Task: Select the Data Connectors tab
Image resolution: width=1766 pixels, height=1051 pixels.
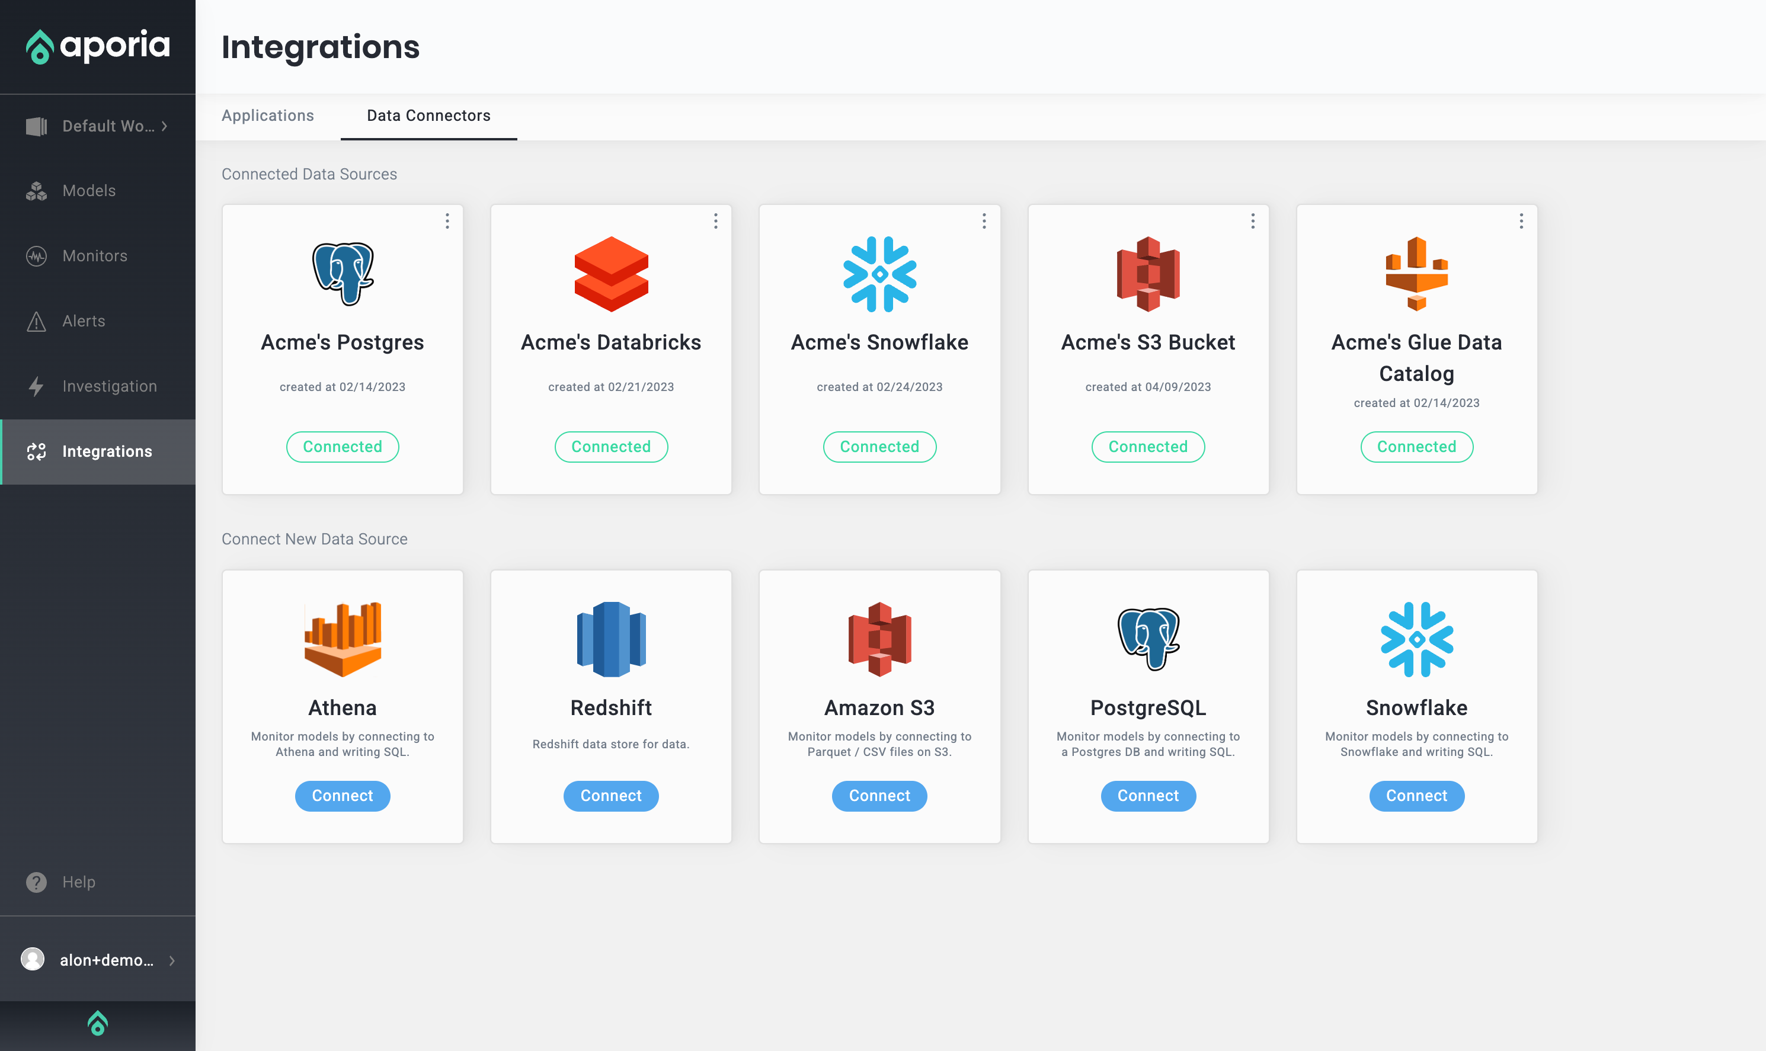Action: click(x=428, y=116)
